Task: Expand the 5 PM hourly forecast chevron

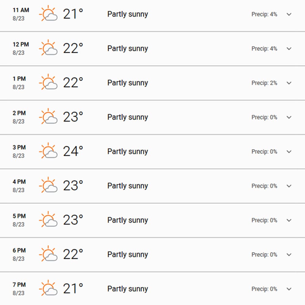Action: (x=289, y=220)
